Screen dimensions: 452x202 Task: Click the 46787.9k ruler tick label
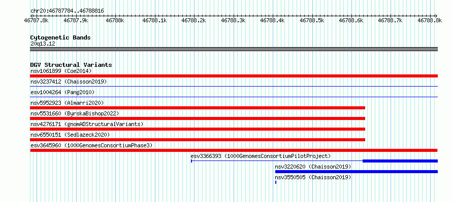[76, 20]
